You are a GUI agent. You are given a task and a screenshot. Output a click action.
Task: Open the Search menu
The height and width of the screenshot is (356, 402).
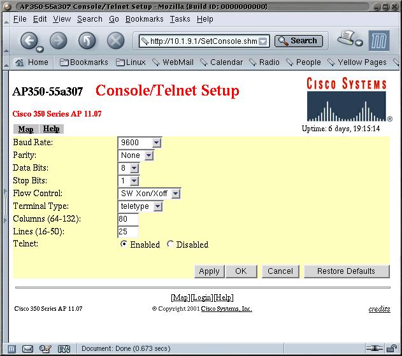coord(90,19)
